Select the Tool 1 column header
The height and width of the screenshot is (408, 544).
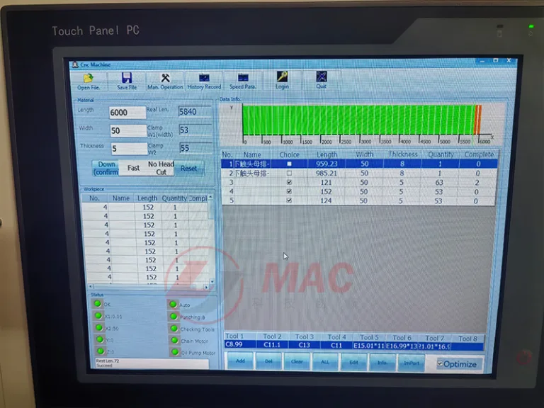point(234,337)
